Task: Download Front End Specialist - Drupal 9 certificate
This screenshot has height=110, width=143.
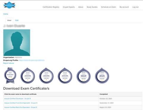Action: [x=21, y=103]
